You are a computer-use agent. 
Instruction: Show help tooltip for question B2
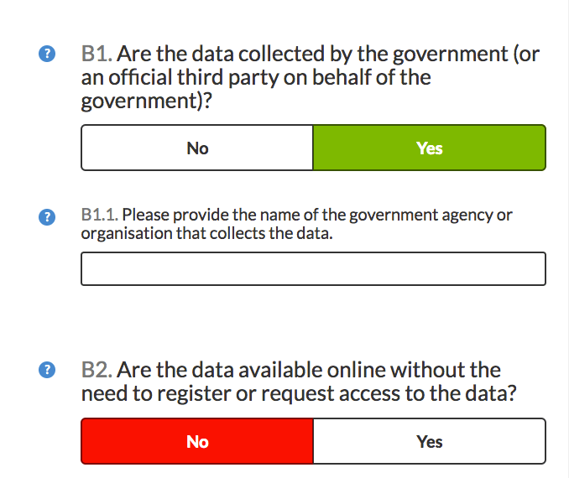pyautogui.click(x=48, y=370)
